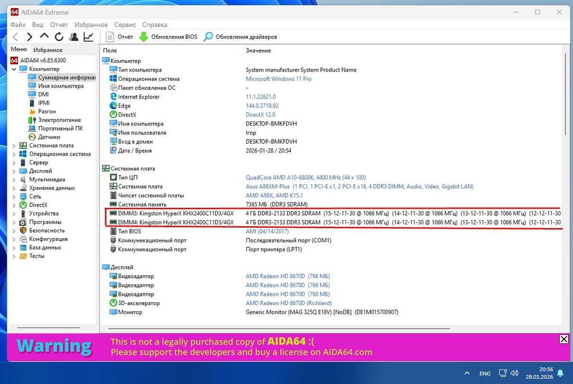Select Суммарная информация in the tree
The height and width of the screenshot is (384, 573).
pyautogui.click(x=62, y=77)
